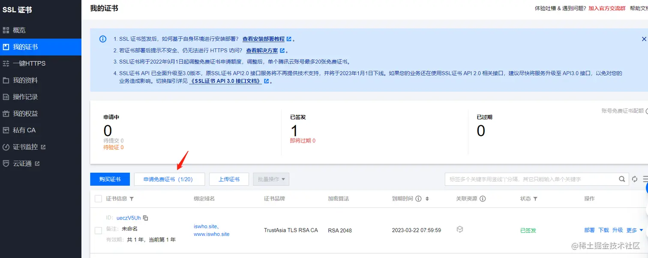
Task: Click 待提交 0 text
Action: pos(114,141)
